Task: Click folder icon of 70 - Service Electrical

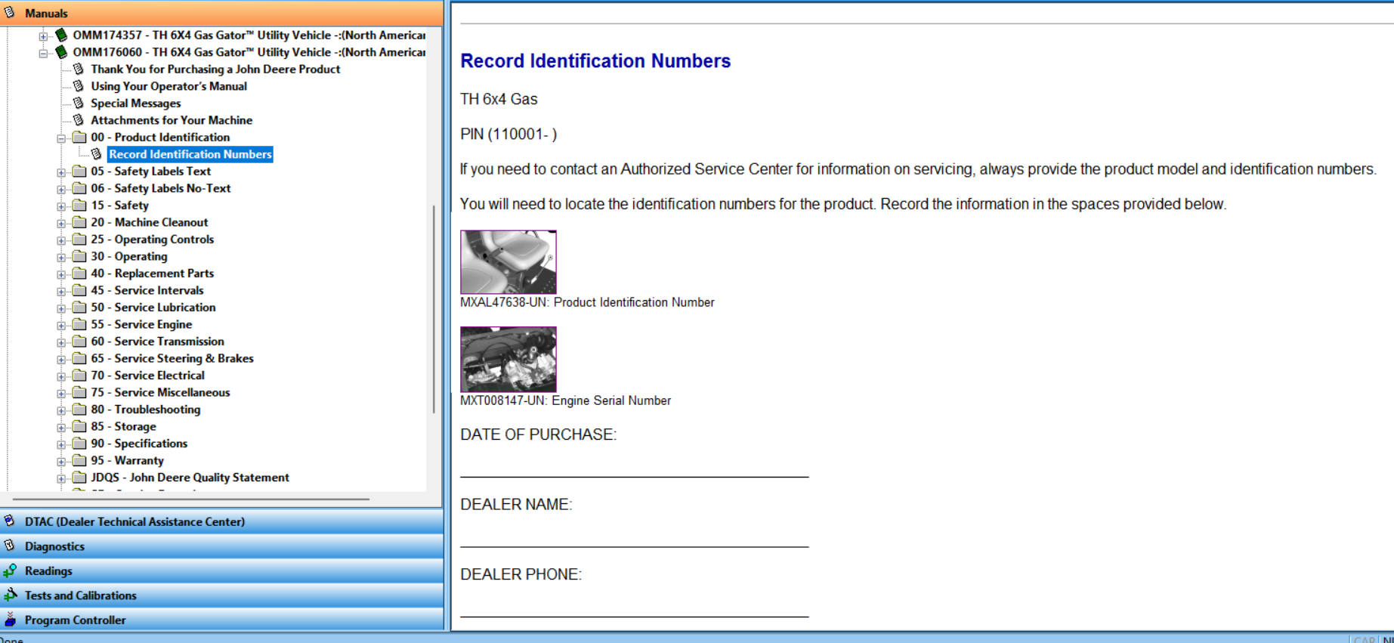Action: [79, 375]
